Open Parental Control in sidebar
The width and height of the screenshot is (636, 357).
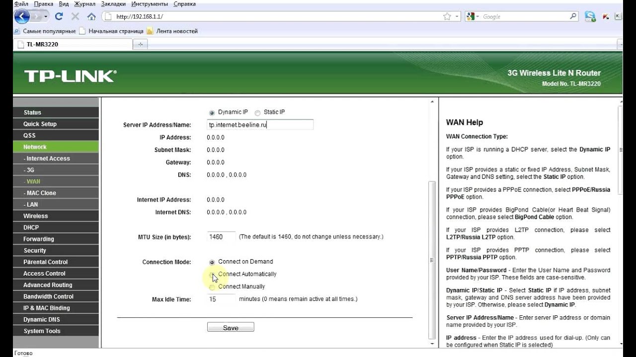click(x=56, y=262)
